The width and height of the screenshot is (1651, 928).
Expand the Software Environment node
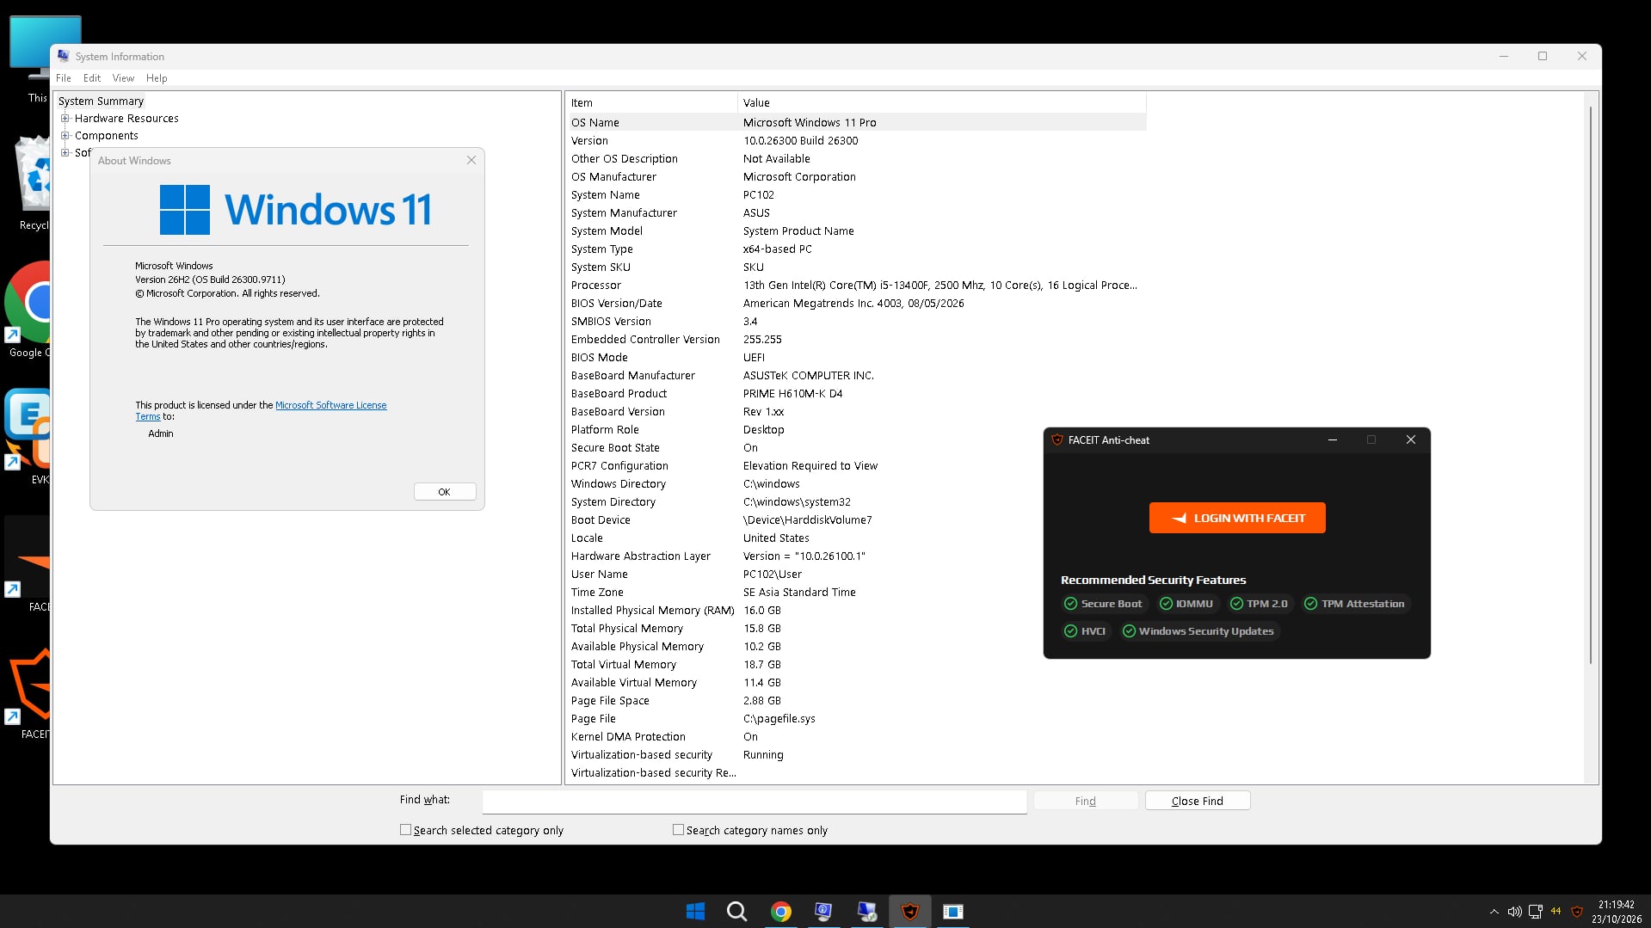[65, 153]
